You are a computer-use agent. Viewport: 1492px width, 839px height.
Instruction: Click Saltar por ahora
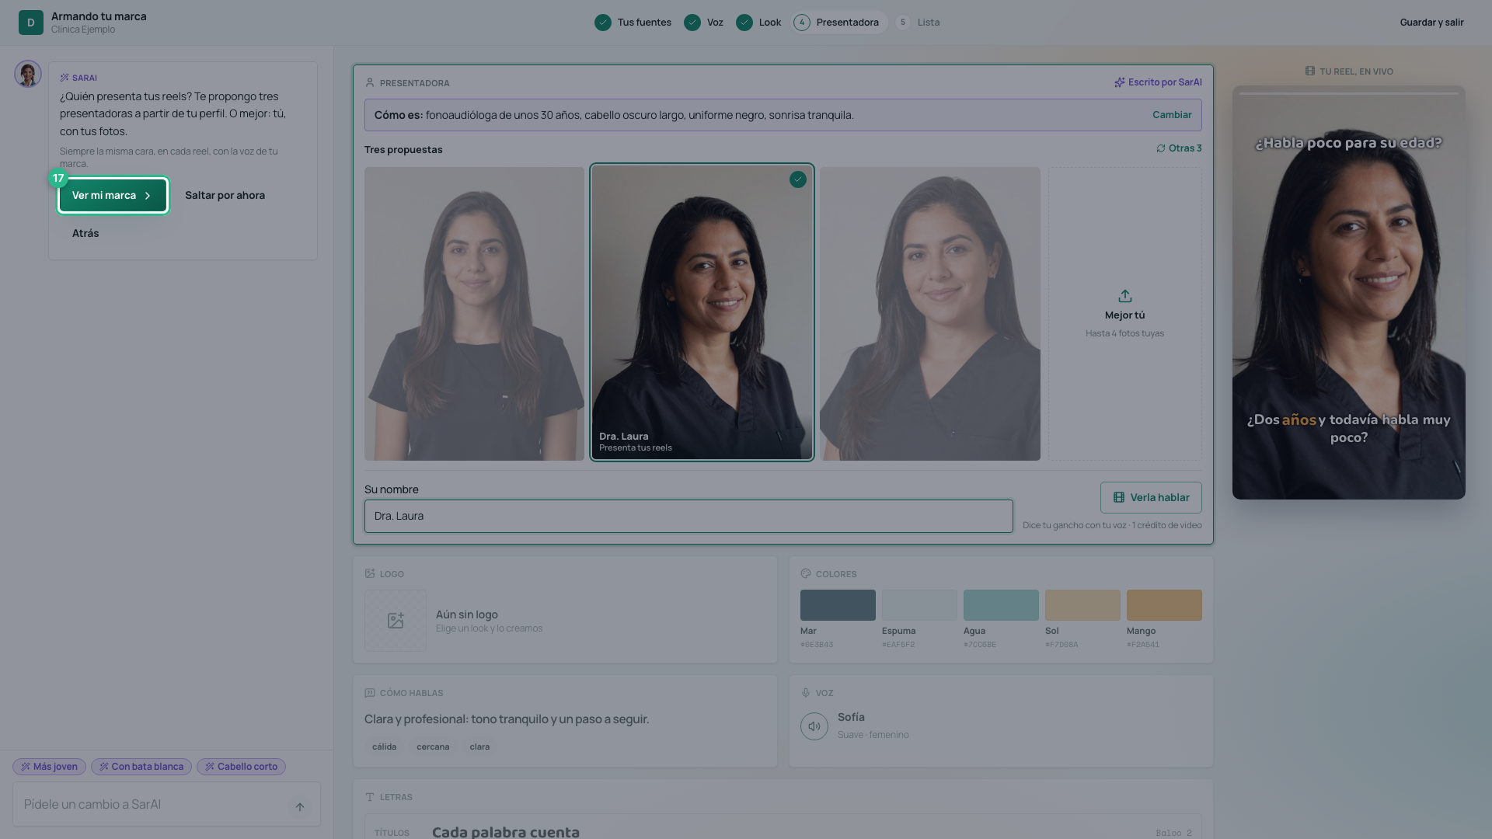click(x=225, y=196)
